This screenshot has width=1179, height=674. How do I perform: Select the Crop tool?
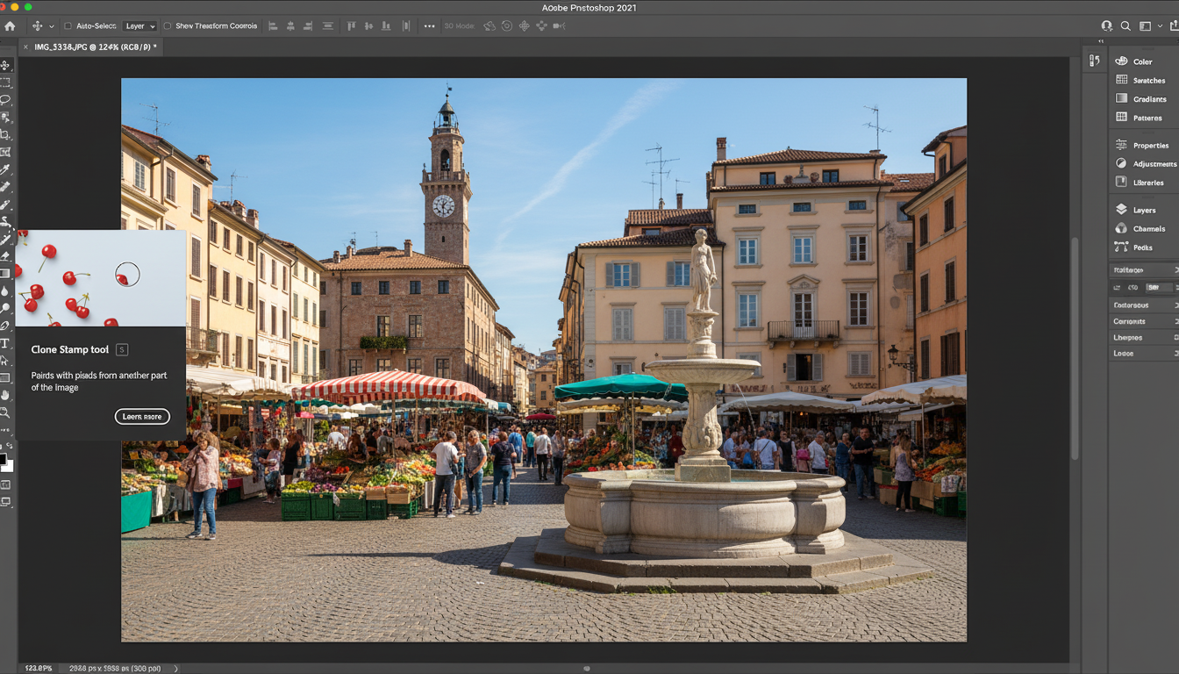(5, 134)
